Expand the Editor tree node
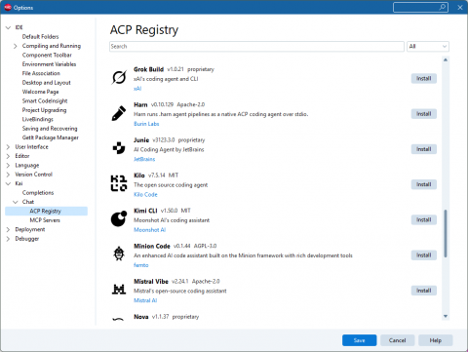 point(8,156)
